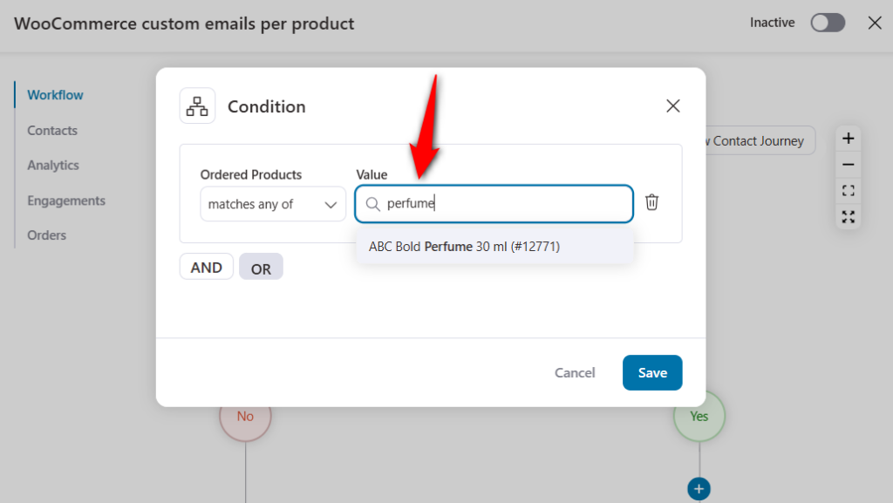Screen dimensions: 893x503
Task: Select the Condition node icon in dialog header
Action: [197, 105]
